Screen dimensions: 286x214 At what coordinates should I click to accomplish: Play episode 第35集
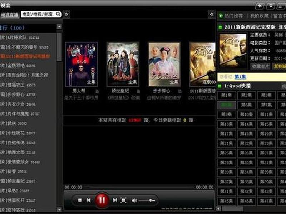[266, 172]
